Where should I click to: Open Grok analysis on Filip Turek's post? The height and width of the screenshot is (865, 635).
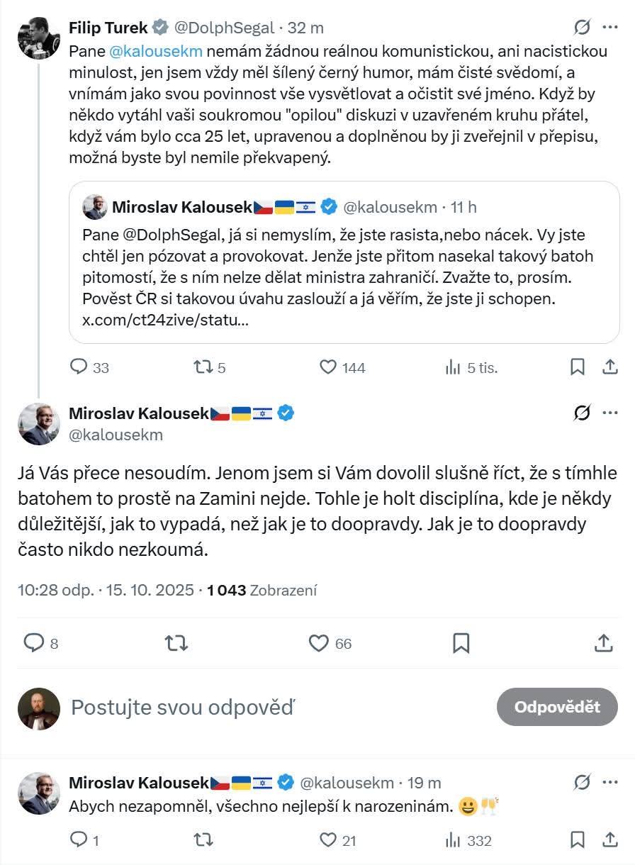pos(581,25)
